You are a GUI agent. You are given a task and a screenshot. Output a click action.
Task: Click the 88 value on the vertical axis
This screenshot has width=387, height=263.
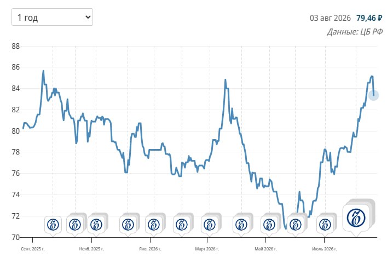(16, 46)
